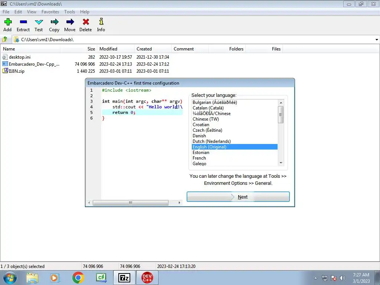Select Estonian language
The width and height of the screenshot is (380, 285).
pyautogui.click(x=235, y=153)
